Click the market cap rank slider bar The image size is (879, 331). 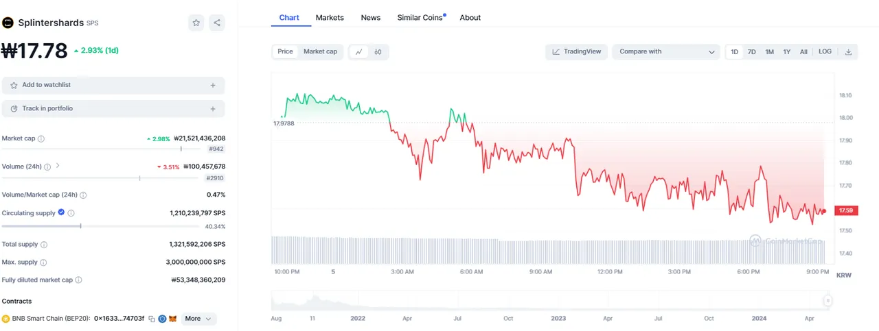[x=102, y=149]
